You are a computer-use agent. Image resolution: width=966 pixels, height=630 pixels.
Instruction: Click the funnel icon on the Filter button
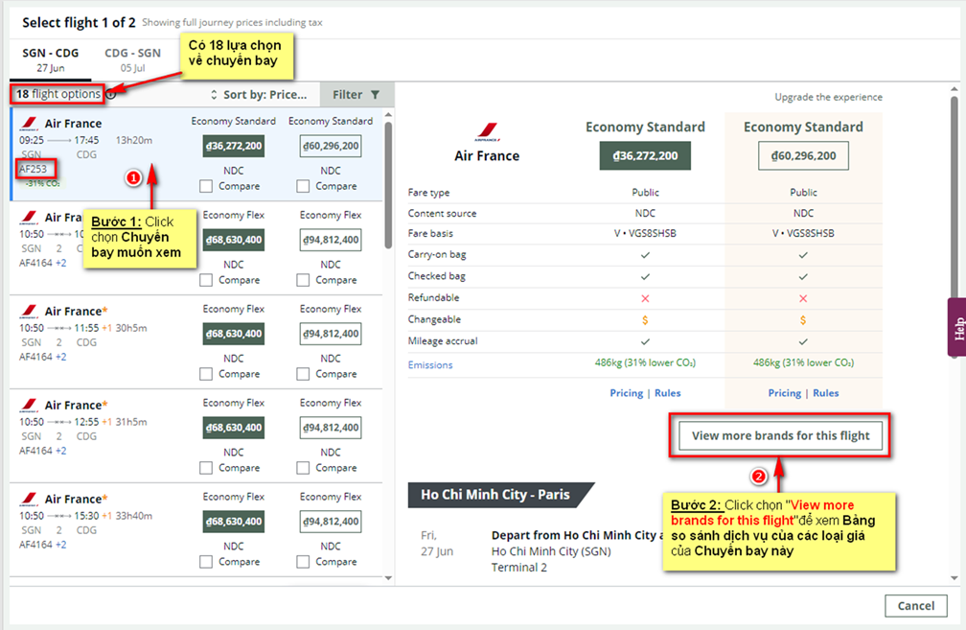coord(376,94)
